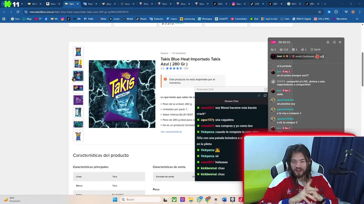Select second product thumbnail with yellow bag
Screen dimensions: 364x204
click(x=78, y=64)
